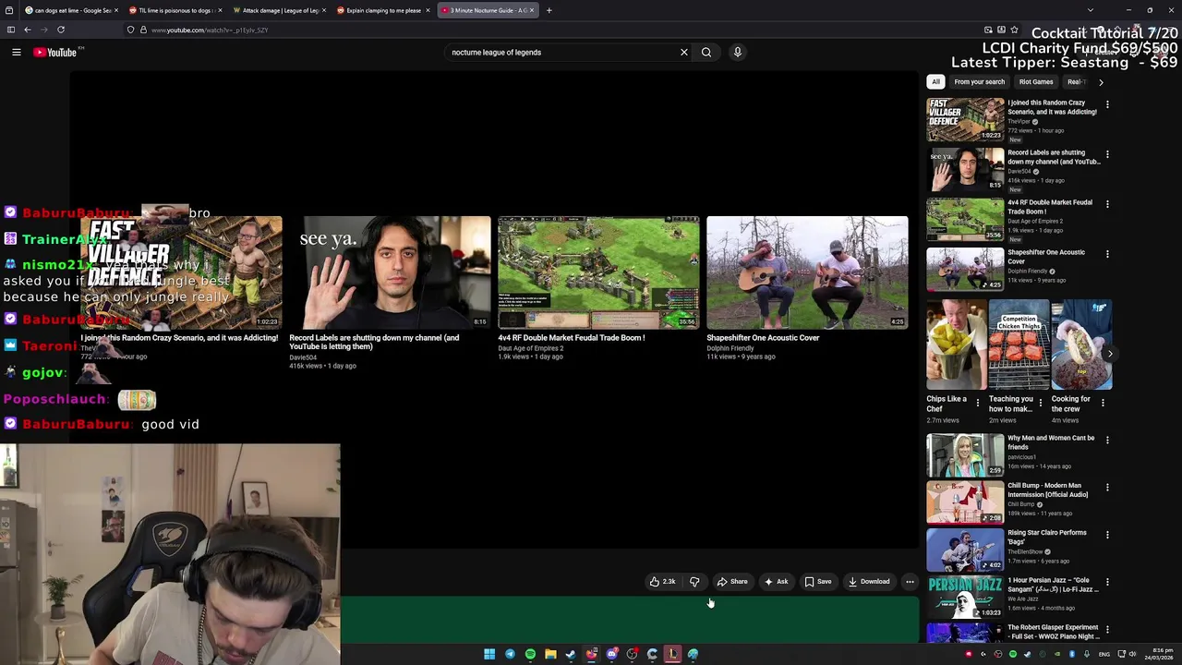Show next Shorts with the right arrow
The width and height of the screenshot is (1182, 665).
pyautogui.click(x=1110, y=354)
